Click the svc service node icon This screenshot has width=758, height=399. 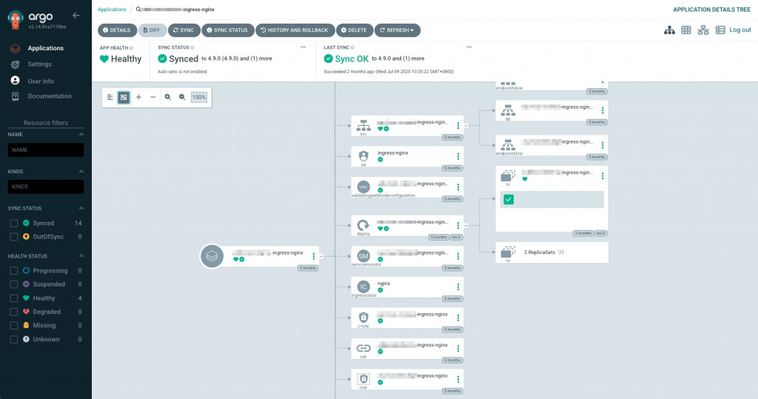363,126
